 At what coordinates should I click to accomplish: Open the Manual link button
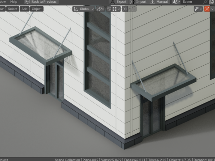coord(159,2)
